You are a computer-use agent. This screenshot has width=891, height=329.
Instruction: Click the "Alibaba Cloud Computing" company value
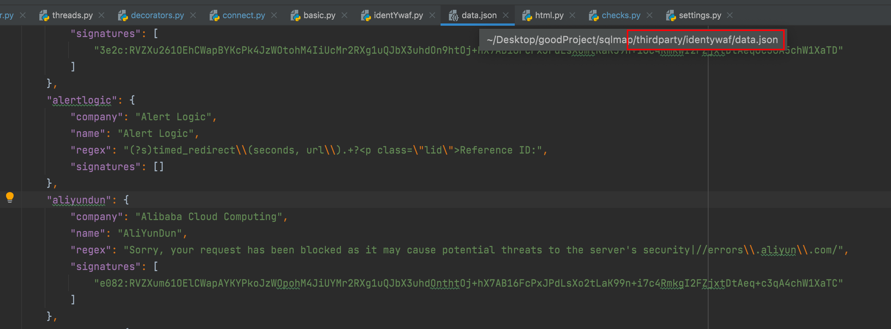point(209,217)
